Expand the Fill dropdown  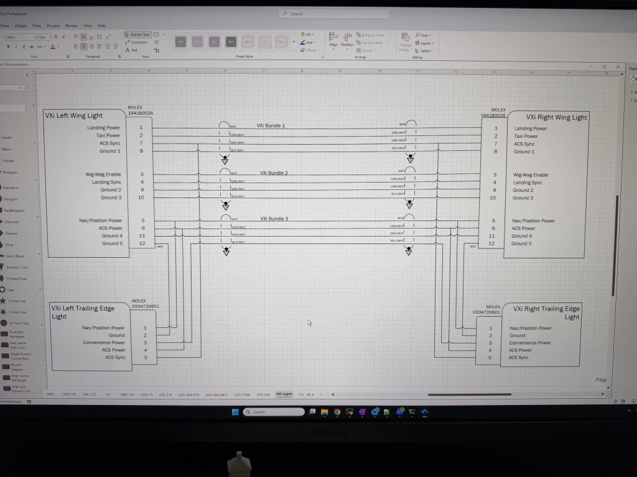tap(307, 35)
